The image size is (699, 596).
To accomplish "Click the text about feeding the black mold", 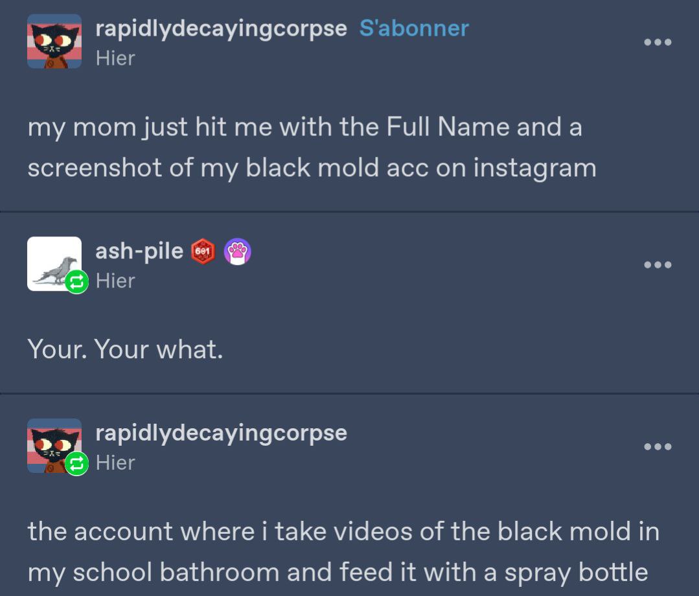I will pyautogui.click(x=343, y=552).
